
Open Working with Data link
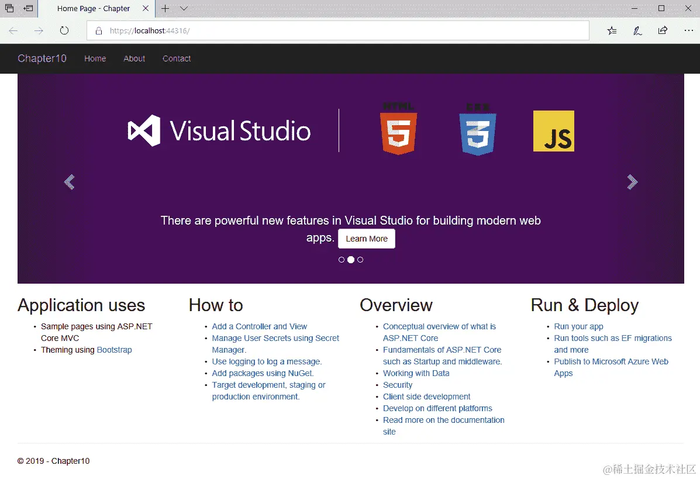coord(416,373)
